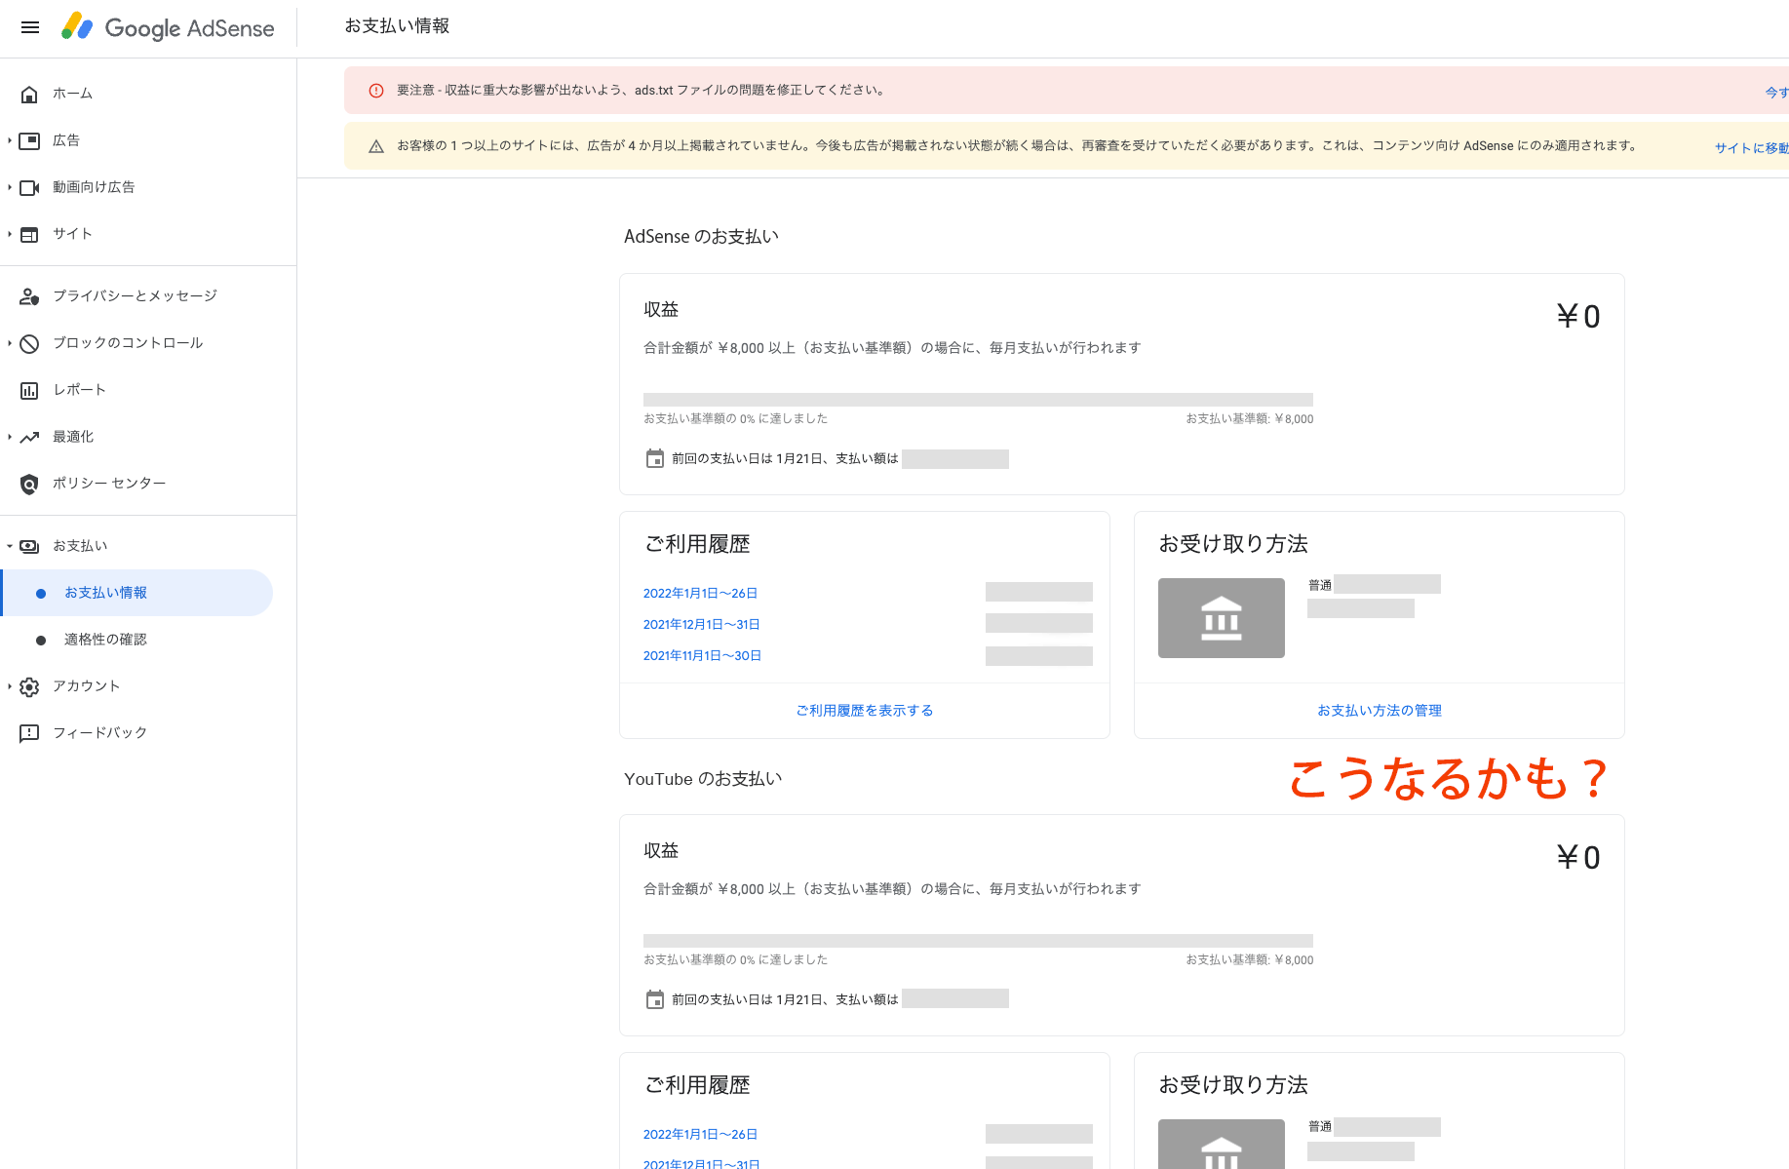Click the アカウント gear icon
The width and height of the screenshot is (1789, 1169).
coord(29,686)
